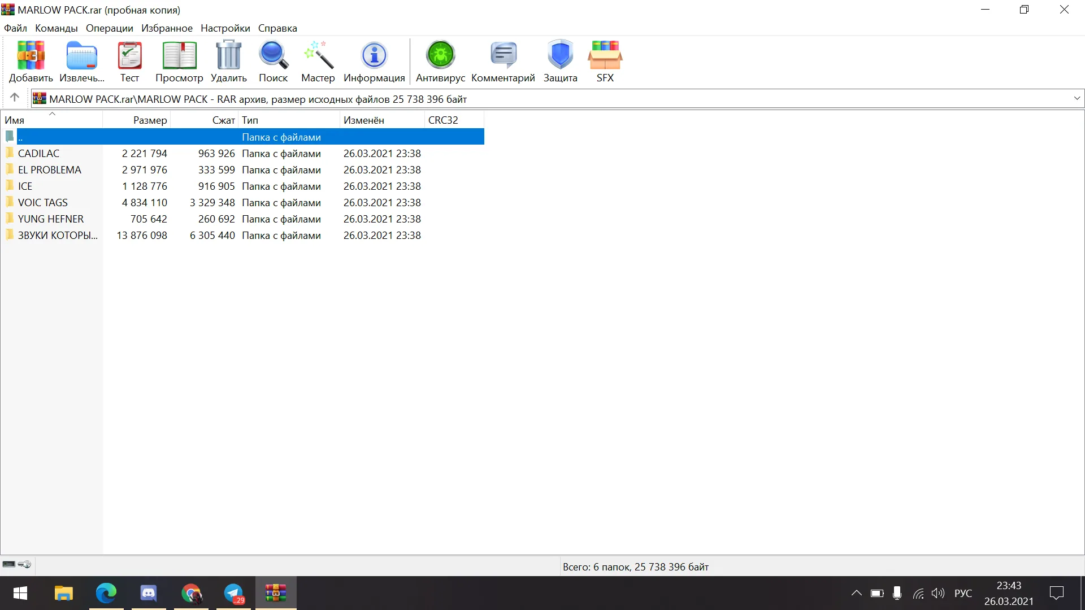Screen dimensions: 1085x610
Task: Sort by the Изменён column header
Action: click(382, 120)
